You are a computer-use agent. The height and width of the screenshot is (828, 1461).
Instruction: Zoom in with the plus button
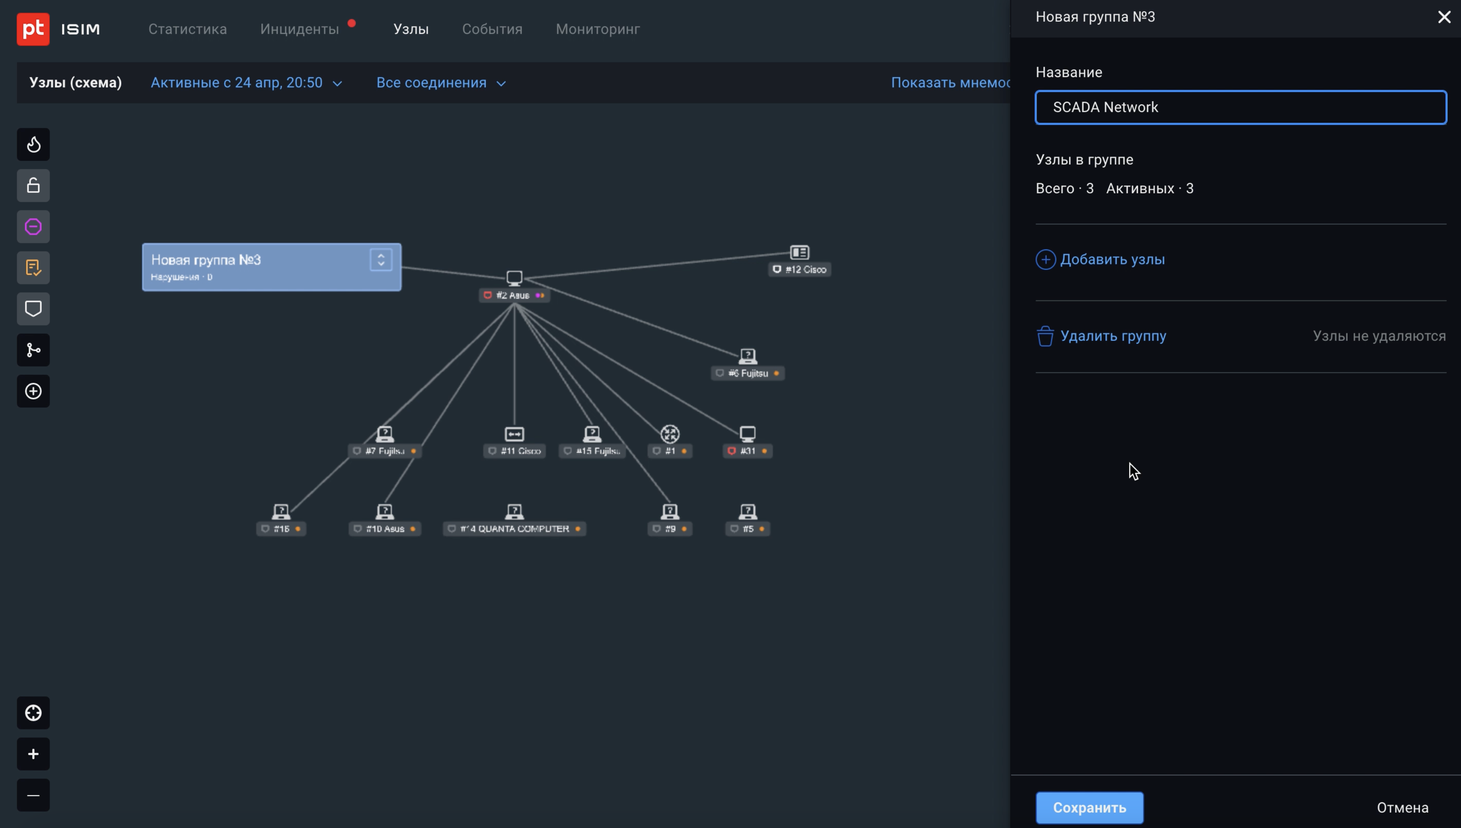(x=33, y=754)
